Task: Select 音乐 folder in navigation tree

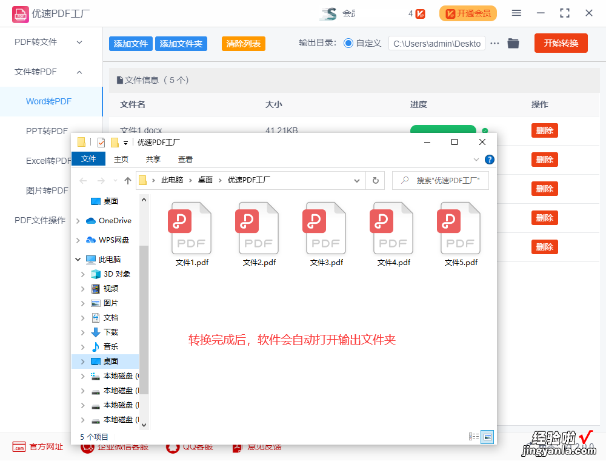Action: [110, 346]
